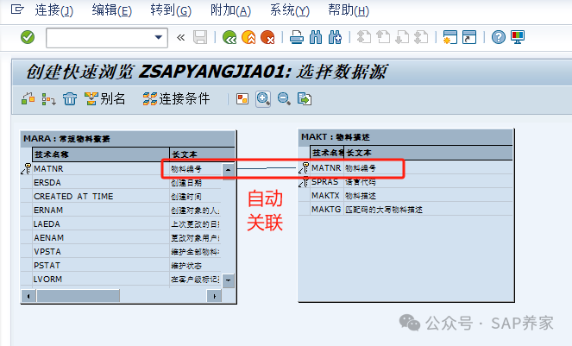Click the red Cancel icon
Screen dimensions: 572x346
pyautogui.click(x=267, y=37)
